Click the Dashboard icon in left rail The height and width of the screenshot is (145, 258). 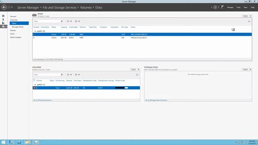(x=3, y=16)
